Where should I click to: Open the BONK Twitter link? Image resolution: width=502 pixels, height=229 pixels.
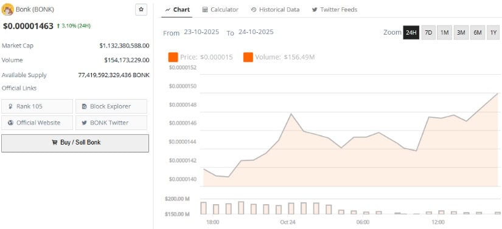(111, 123)
